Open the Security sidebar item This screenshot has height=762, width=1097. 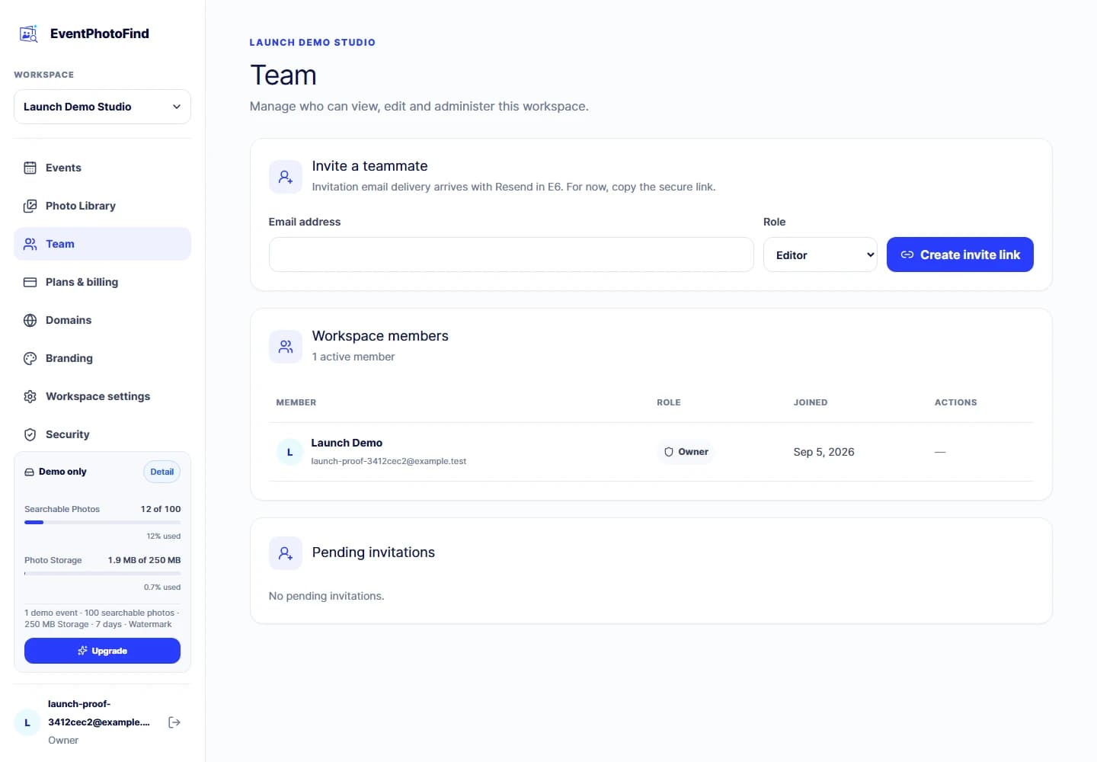tap(102, 434)
